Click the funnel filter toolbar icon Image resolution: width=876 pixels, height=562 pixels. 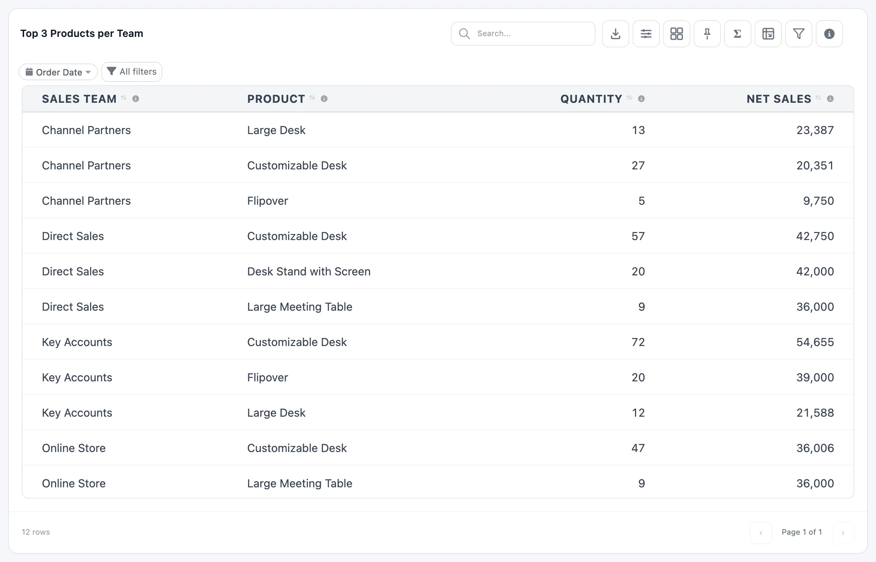coord(798,34)
